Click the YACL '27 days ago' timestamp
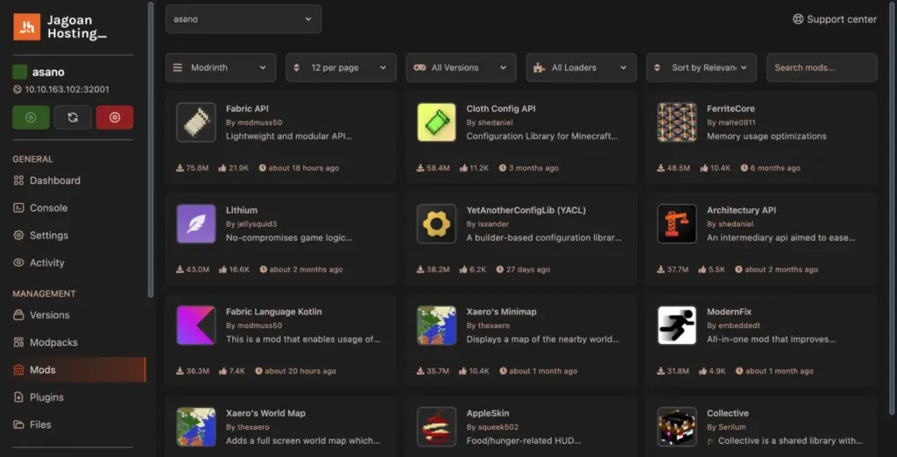Screen dimensions: 897x457 (523, 270)
